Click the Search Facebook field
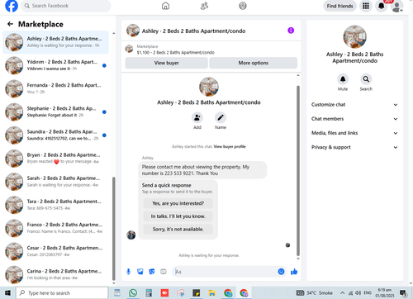Image resolution: width=413 pixels, height=299 pixels. 66,6
